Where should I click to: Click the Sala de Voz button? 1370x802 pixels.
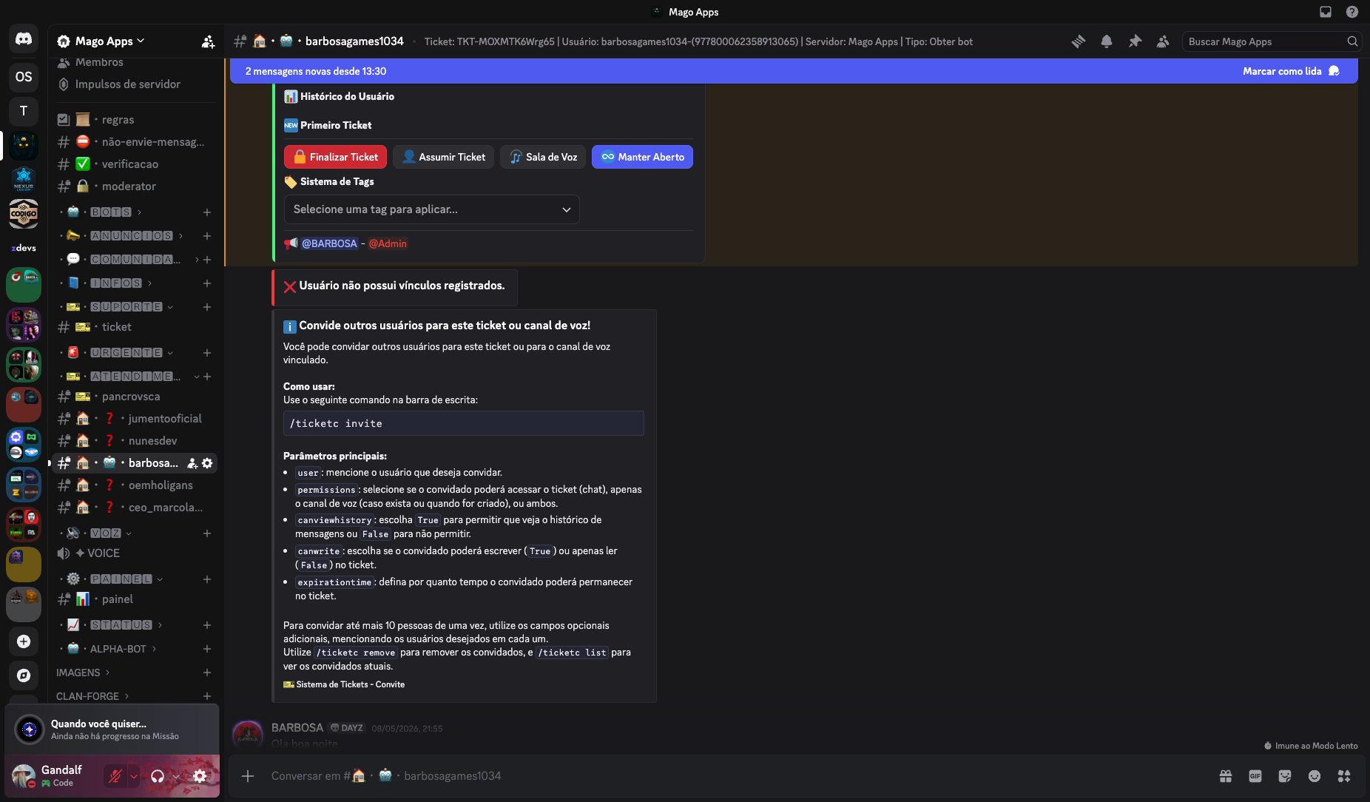543,157
